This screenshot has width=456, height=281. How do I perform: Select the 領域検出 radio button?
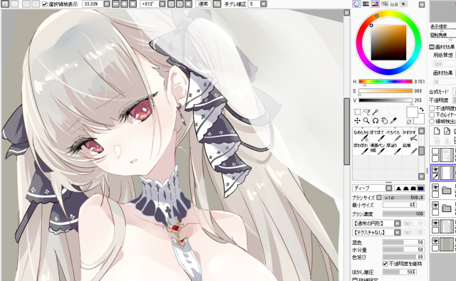[432, 122]
